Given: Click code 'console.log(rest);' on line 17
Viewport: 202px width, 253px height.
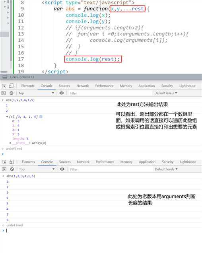Looking at the screenshot, I should pyautogui.click(x=93, y=59).
